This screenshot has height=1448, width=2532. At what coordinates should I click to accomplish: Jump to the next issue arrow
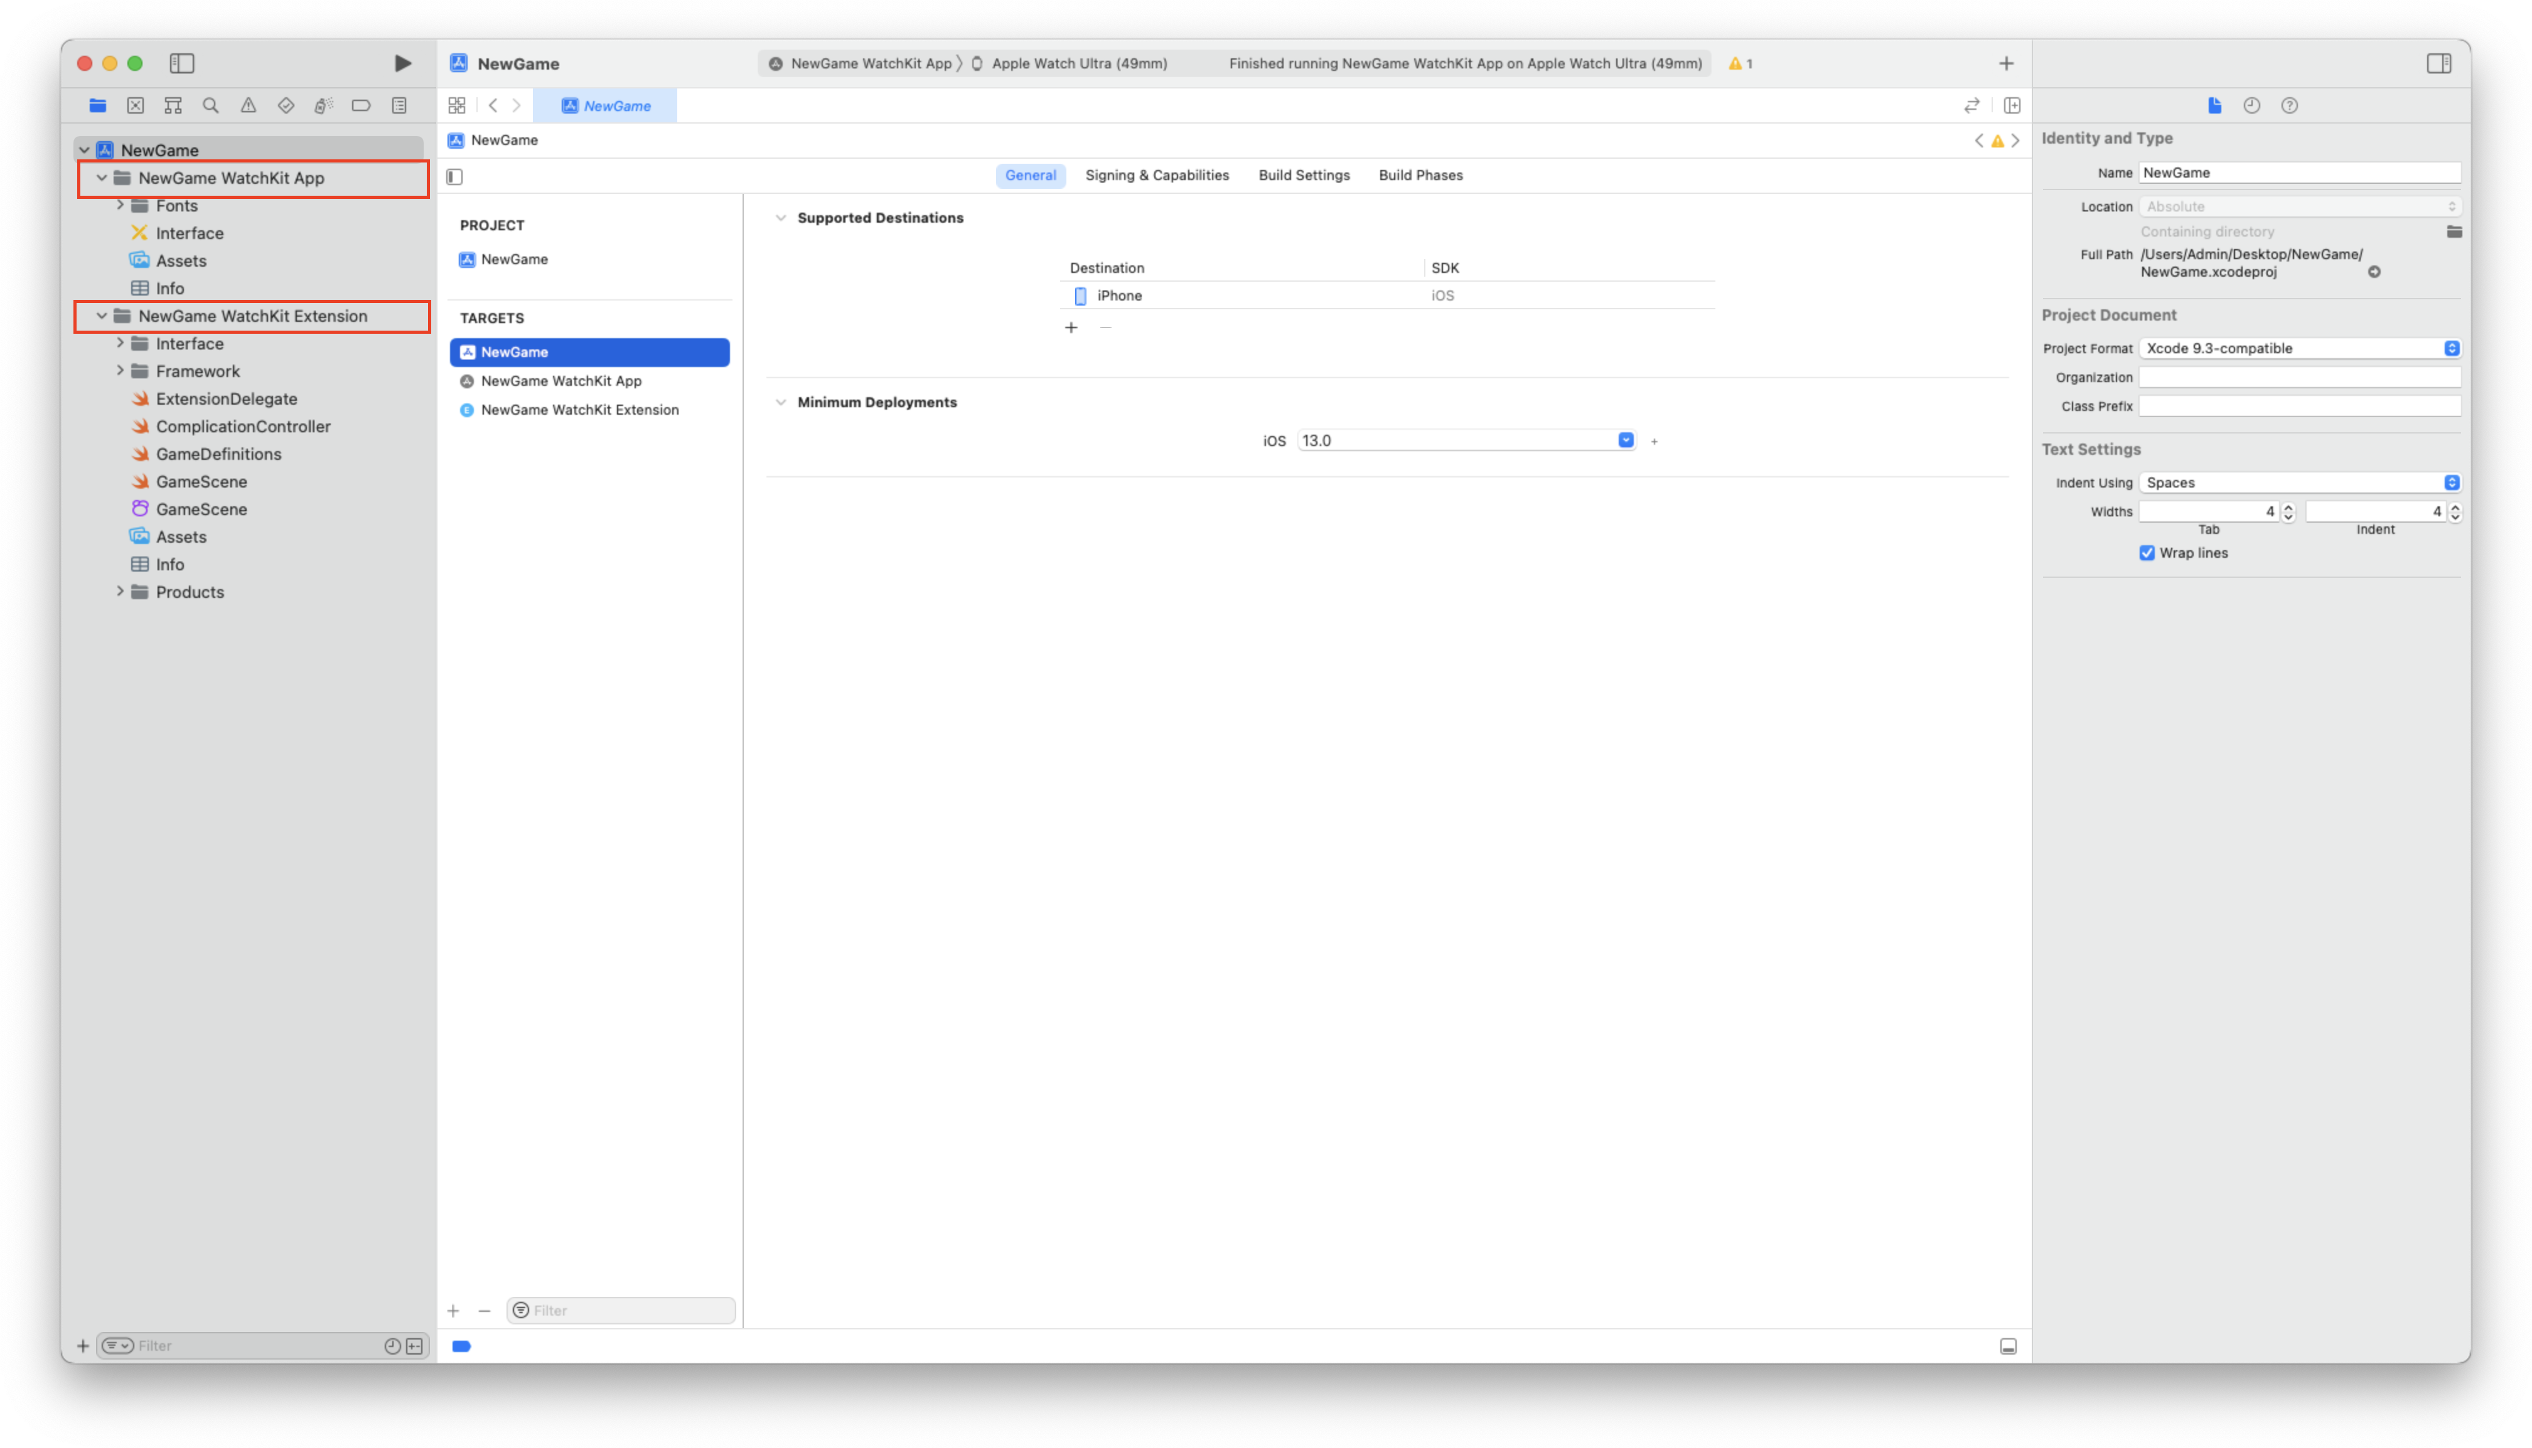click(x=2015, y=141)
